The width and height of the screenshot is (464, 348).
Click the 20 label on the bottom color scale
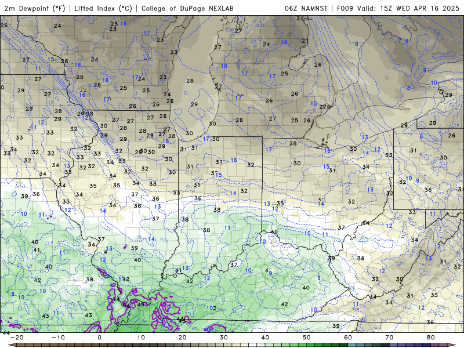pos(182,338)
